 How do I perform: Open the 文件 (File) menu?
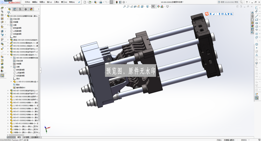point(27,2)
